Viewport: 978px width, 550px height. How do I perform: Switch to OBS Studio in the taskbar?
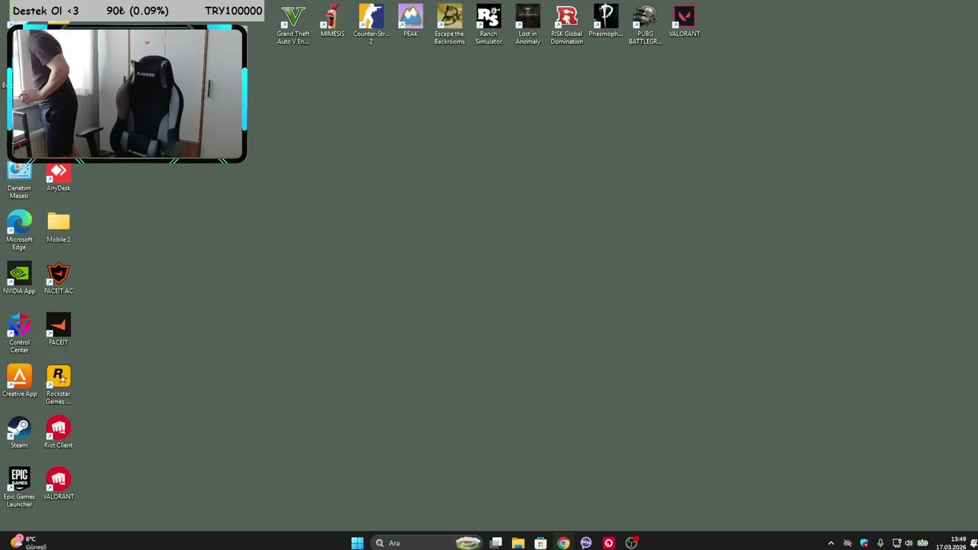coord(631,543)
